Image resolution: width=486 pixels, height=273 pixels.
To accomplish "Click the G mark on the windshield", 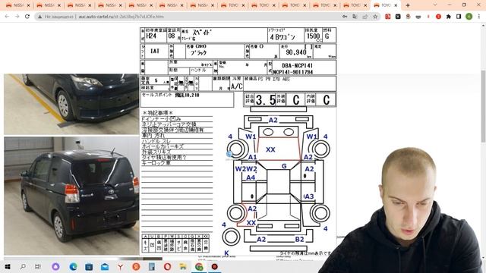I will 284,166.
